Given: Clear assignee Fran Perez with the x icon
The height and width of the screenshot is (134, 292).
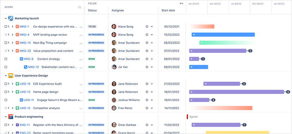Looking at the screenshot, I should click(147, 108).
